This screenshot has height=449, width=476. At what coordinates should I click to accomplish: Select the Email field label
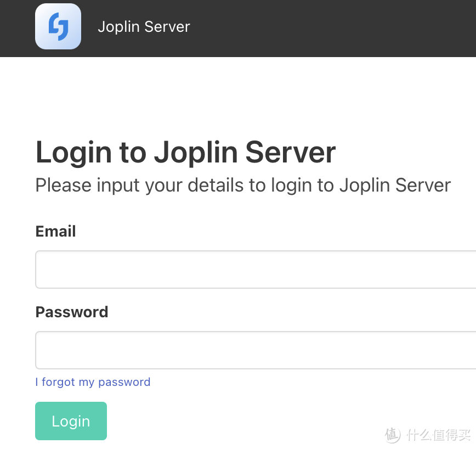55,231
